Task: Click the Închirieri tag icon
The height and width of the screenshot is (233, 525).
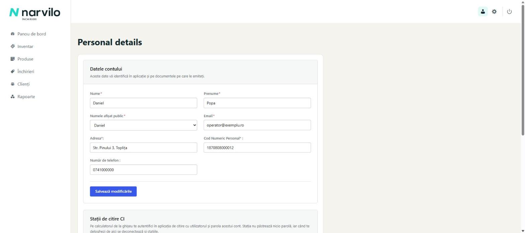Action: pyautogui.click(x=13, y=71)
